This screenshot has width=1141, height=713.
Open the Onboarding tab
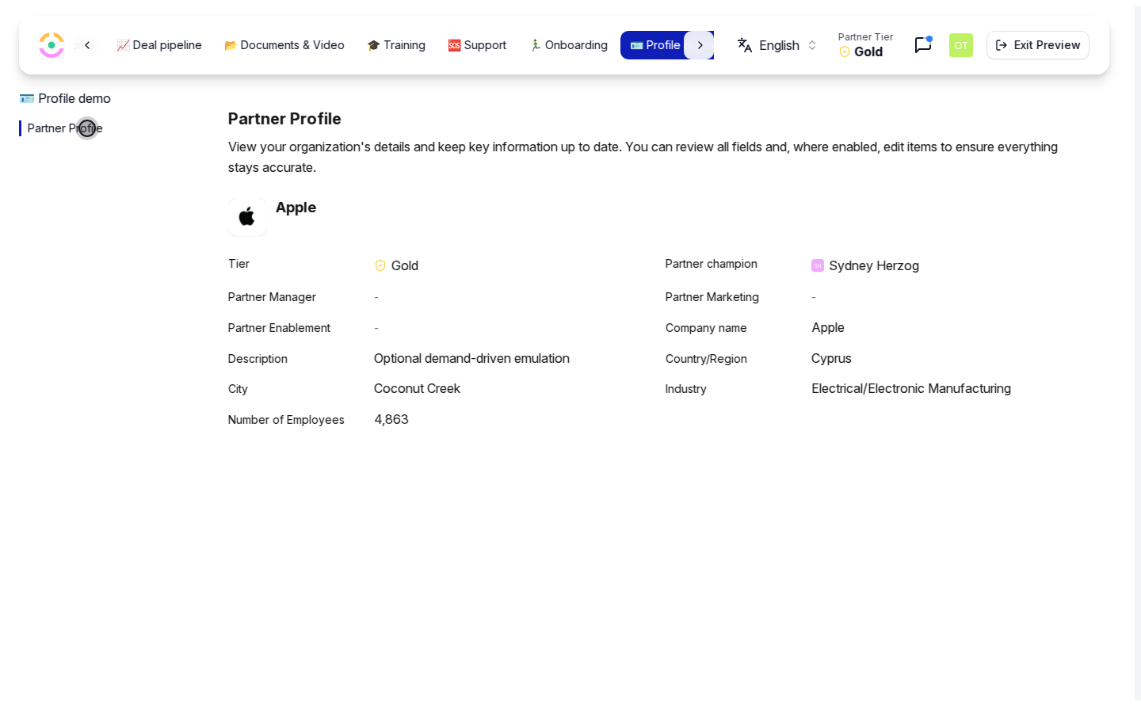click(x=568, y=45)
